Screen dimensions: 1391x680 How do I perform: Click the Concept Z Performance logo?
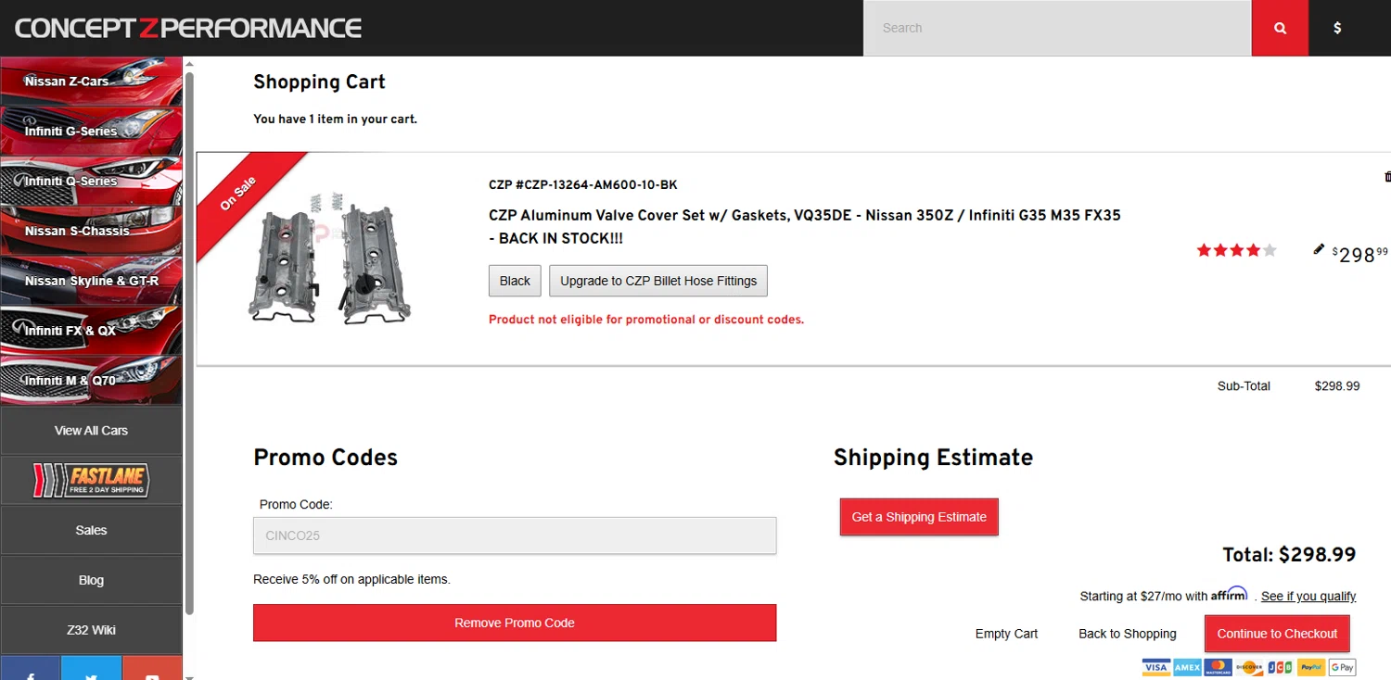click(x=188, y=28)
